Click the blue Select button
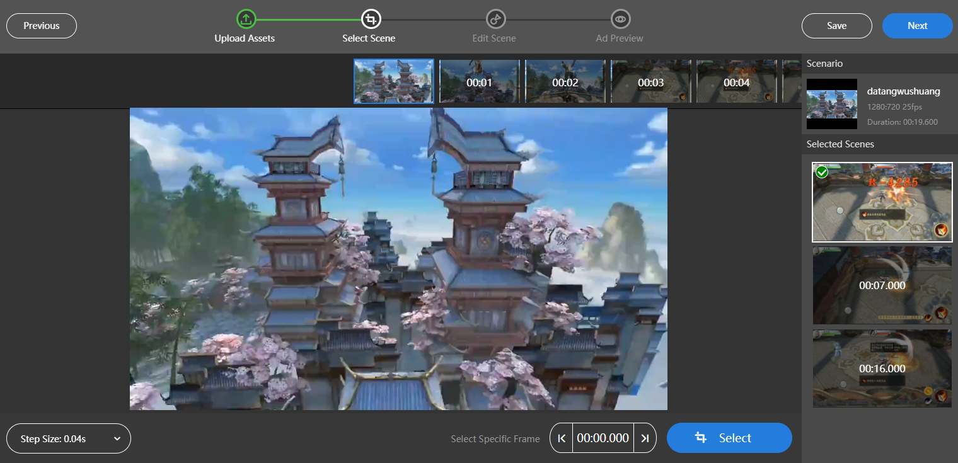Image resolution: width=958 pixels, height=463 pixels. tap(729, 438)
